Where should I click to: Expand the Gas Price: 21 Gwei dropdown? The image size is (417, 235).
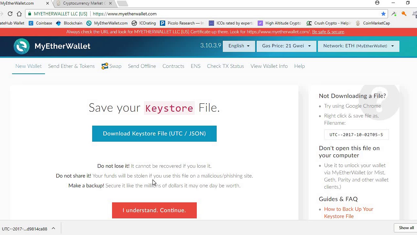pyautogui.click(x=286, y=46)
